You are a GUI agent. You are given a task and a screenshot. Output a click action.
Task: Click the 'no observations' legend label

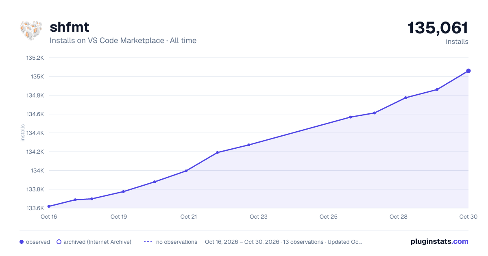click(176, 242)
